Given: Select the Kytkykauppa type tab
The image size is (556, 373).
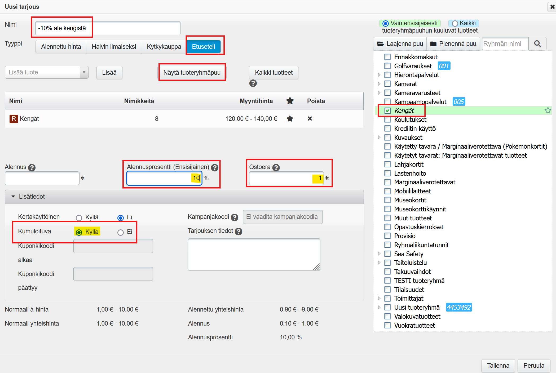Looking at the screenshot, I should 164,47.
